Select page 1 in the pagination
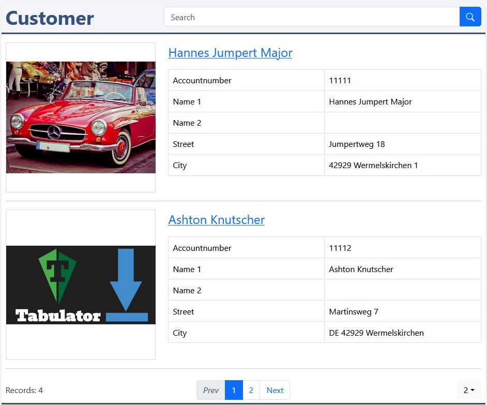Screen dimensions: 487x405 (x=234, y=390)
